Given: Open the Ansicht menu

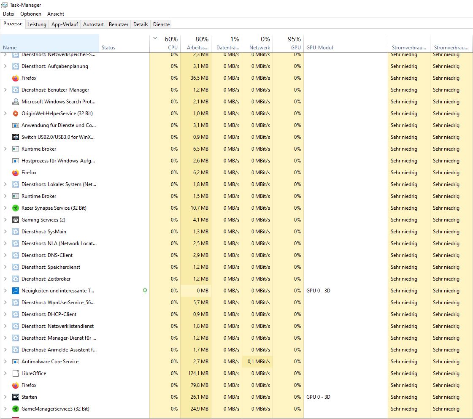Looking at the screenshot, I should pos(56,14).
